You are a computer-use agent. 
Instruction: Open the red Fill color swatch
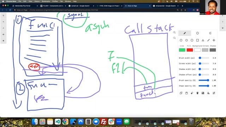190,50
